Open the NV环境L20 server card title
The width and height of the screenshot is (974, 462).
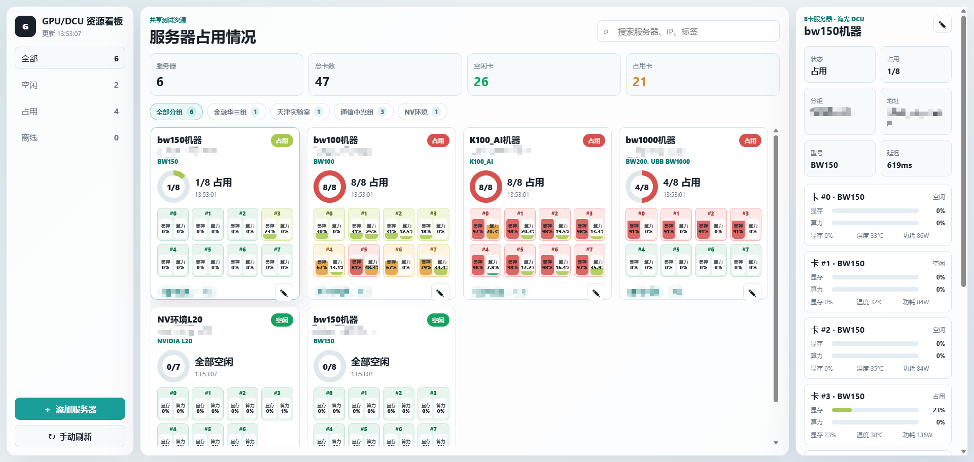(180, 319)
